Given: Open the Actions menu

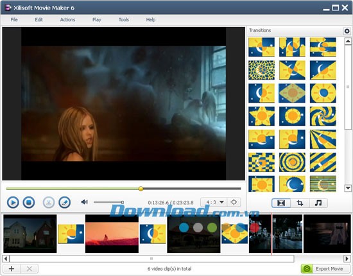Looking at the screenshot, I should [67, 20].
